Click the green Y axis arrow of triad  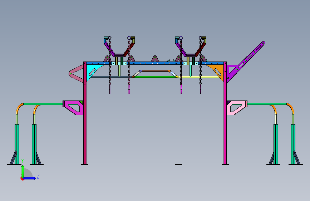coord(23,171)
